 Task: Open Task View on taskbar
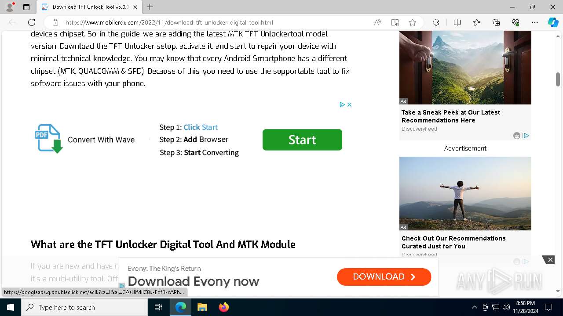[158, 307]
